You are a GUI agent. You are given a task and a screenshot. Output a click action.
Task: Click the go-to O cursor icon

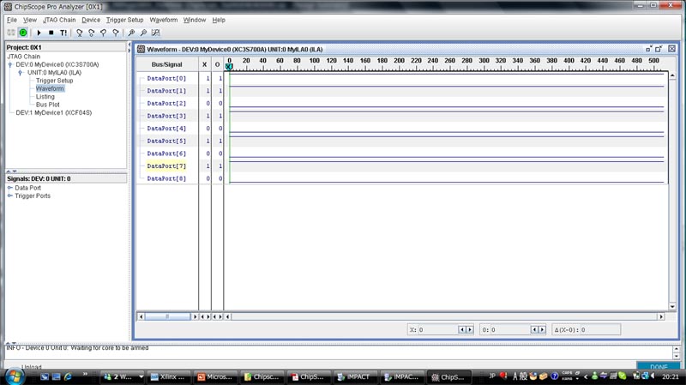tap(91, 33)
